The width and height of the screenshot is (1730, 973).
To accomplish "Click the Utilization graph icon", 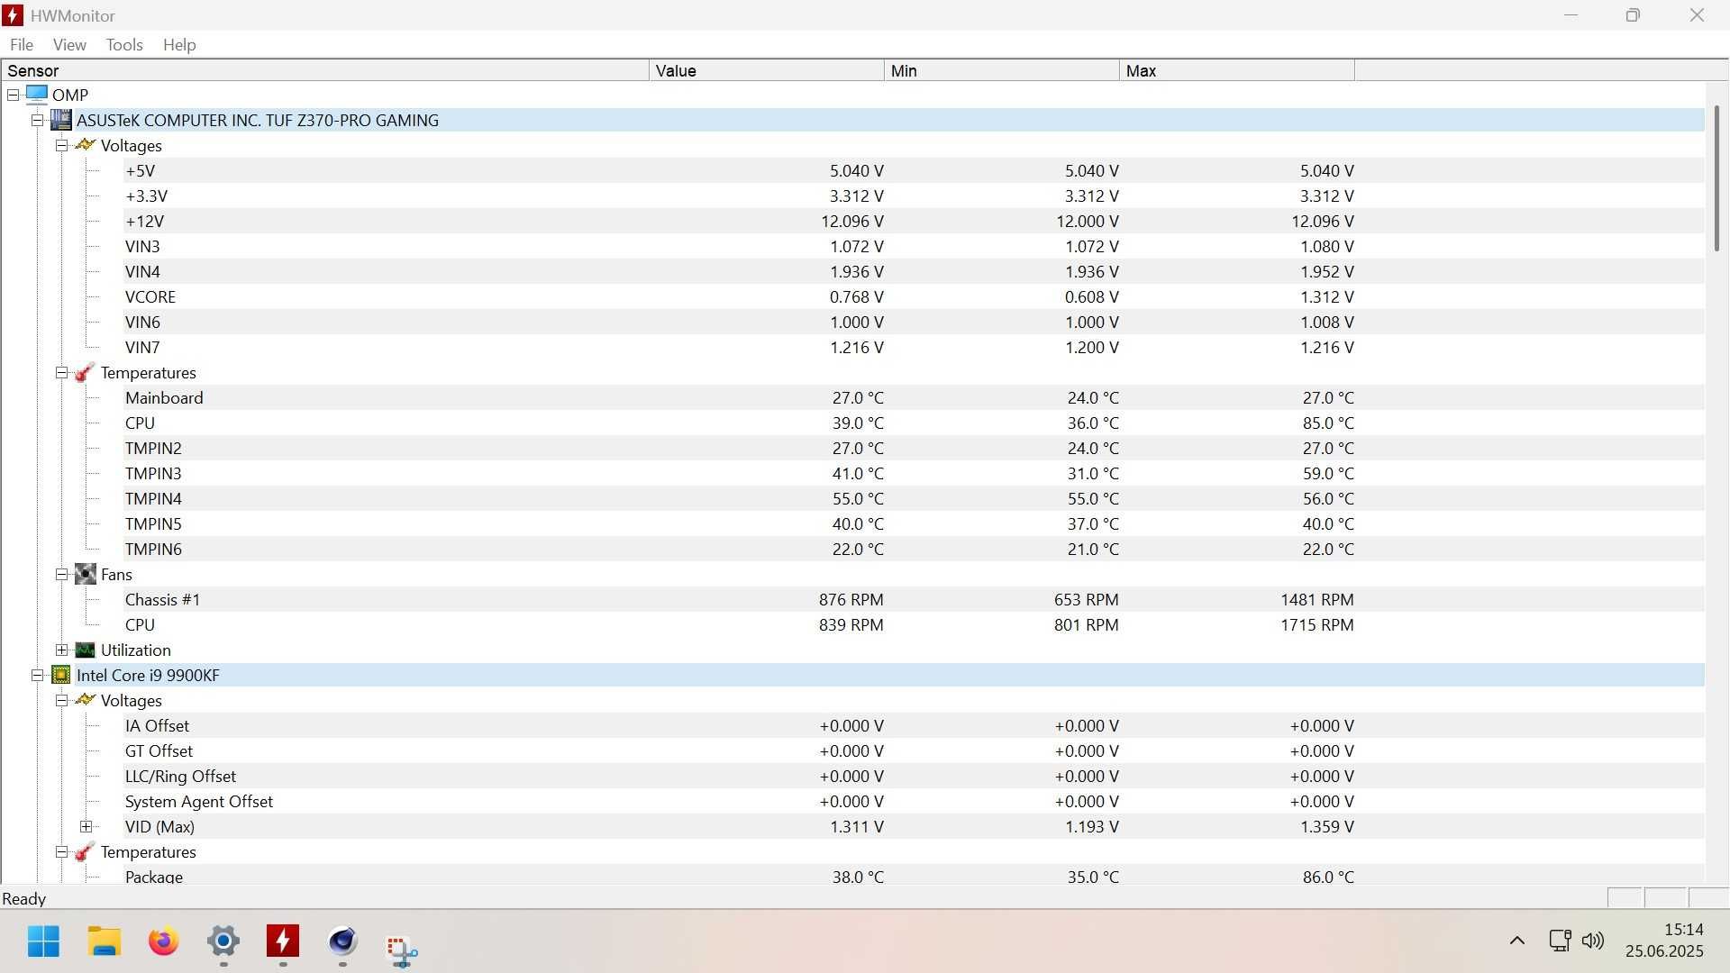I will click(x=85, y=650).
